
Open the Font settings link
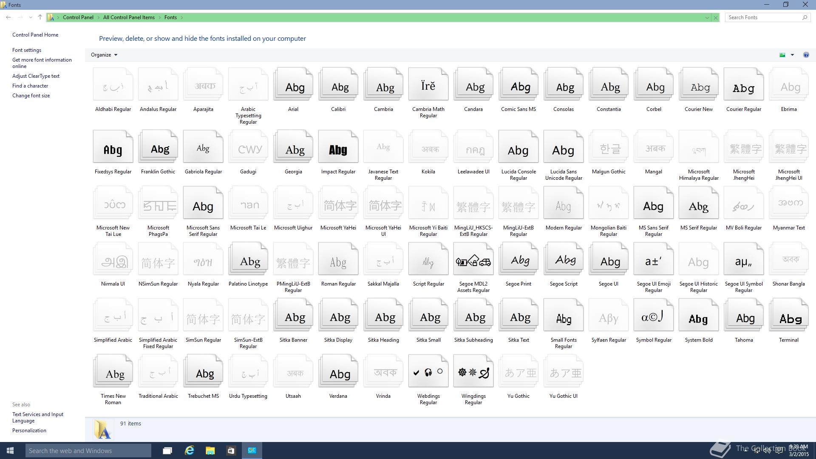tap(27, 50)
